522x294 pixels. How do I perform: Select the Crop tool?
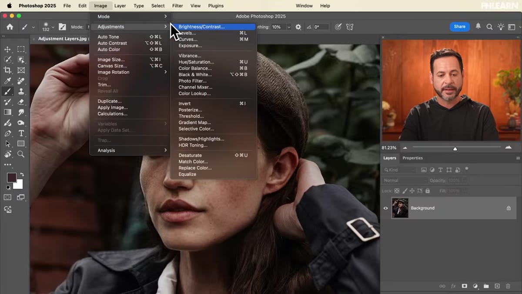click(x=7, y=70)
